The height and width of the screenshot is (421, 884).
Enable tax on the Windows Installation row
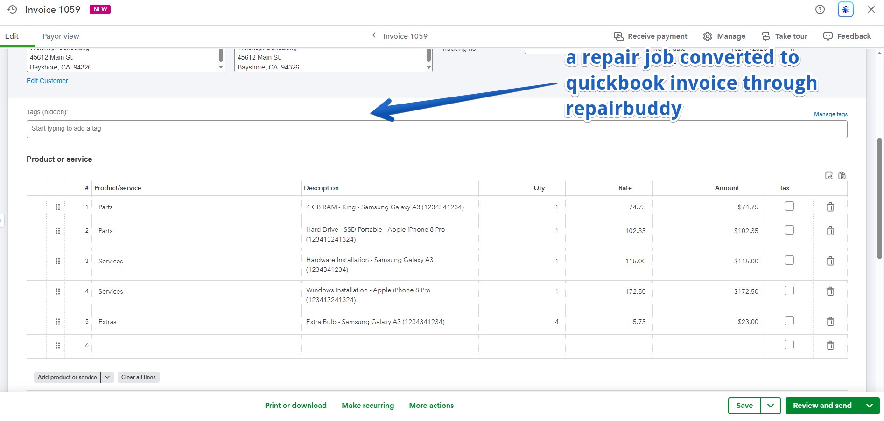[789, 290]
